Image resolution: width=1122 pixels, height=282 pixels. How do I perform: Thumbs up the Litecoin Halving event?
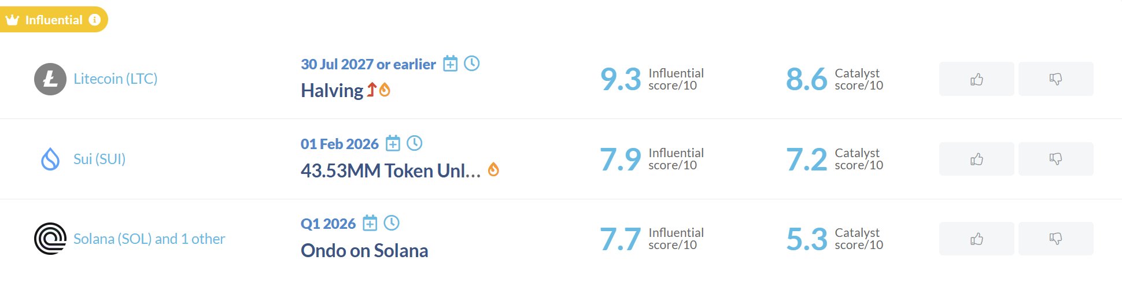click(976, 79)
